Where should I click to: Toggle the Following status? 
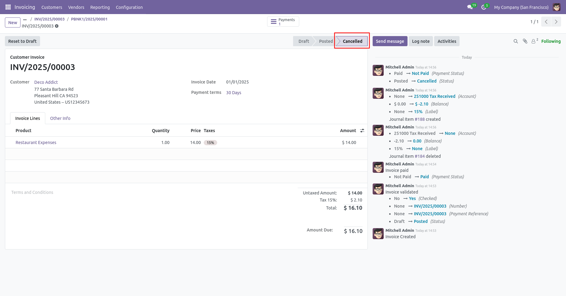coord(551,41)
